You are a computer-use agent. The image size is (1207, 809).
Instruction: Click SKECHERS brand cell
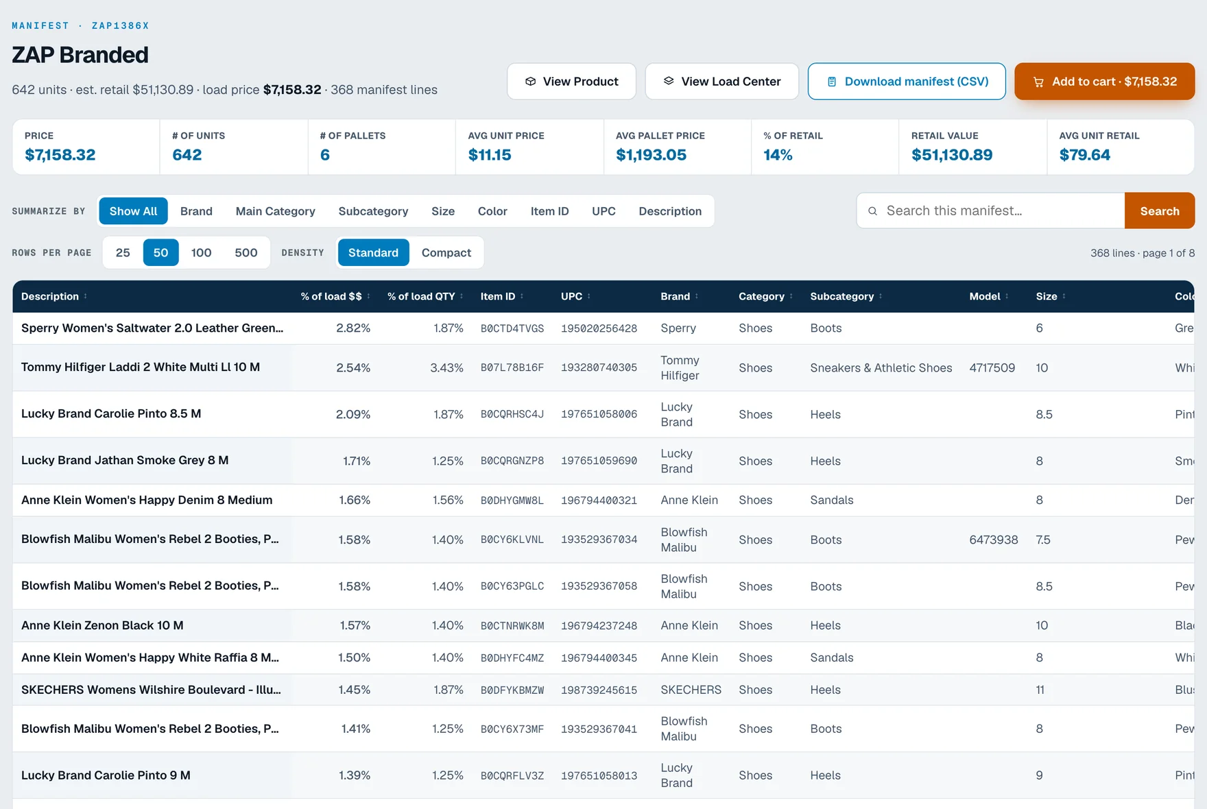(691, 690)
